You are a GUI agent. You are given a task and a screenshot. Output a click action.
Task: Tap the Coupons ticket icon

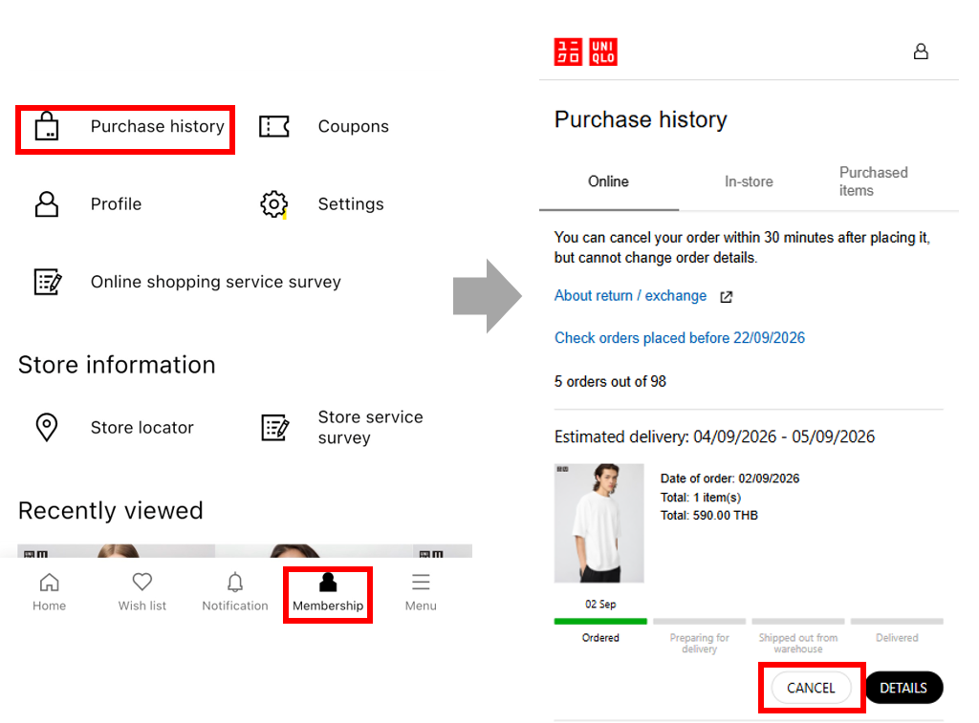(274, 126)
